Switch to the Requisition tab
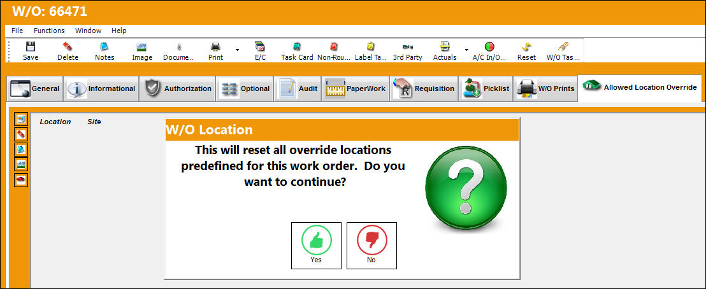This screenshot has height=289, width=706. click(x=424, y=88)
